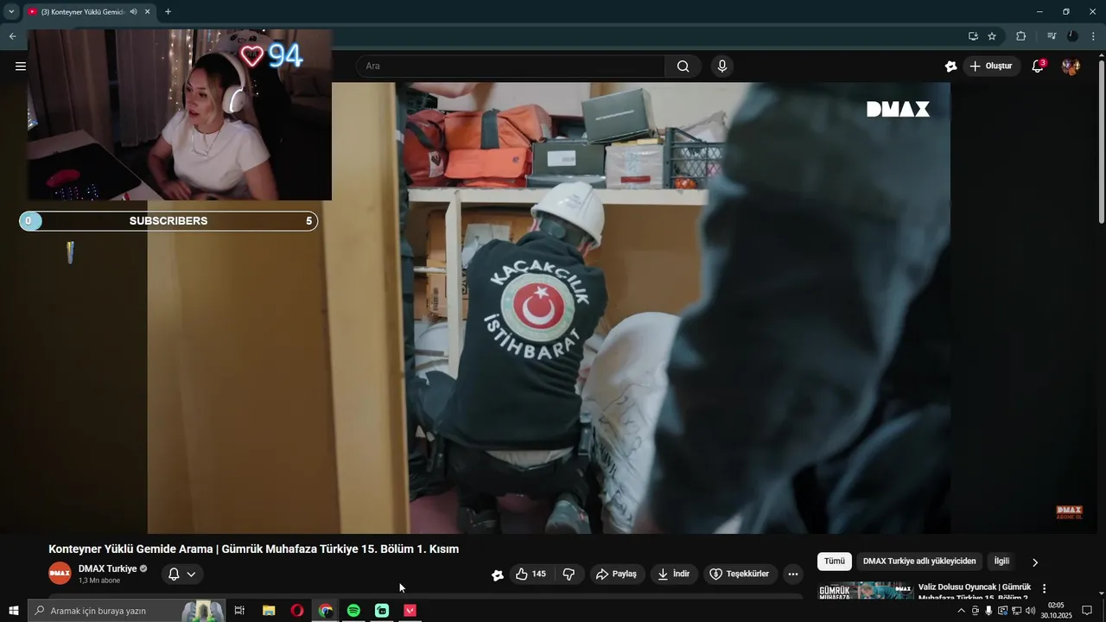Click microphone tray icon
This screenshot has height=622, width=1106.
tap(988, 611)
